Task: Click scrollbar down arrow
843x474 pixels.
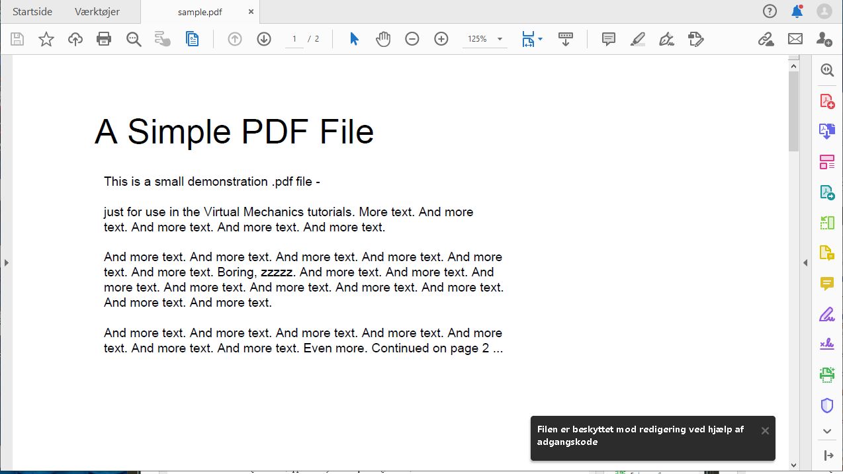Action: pyautogui.click(x=794, y=465)
